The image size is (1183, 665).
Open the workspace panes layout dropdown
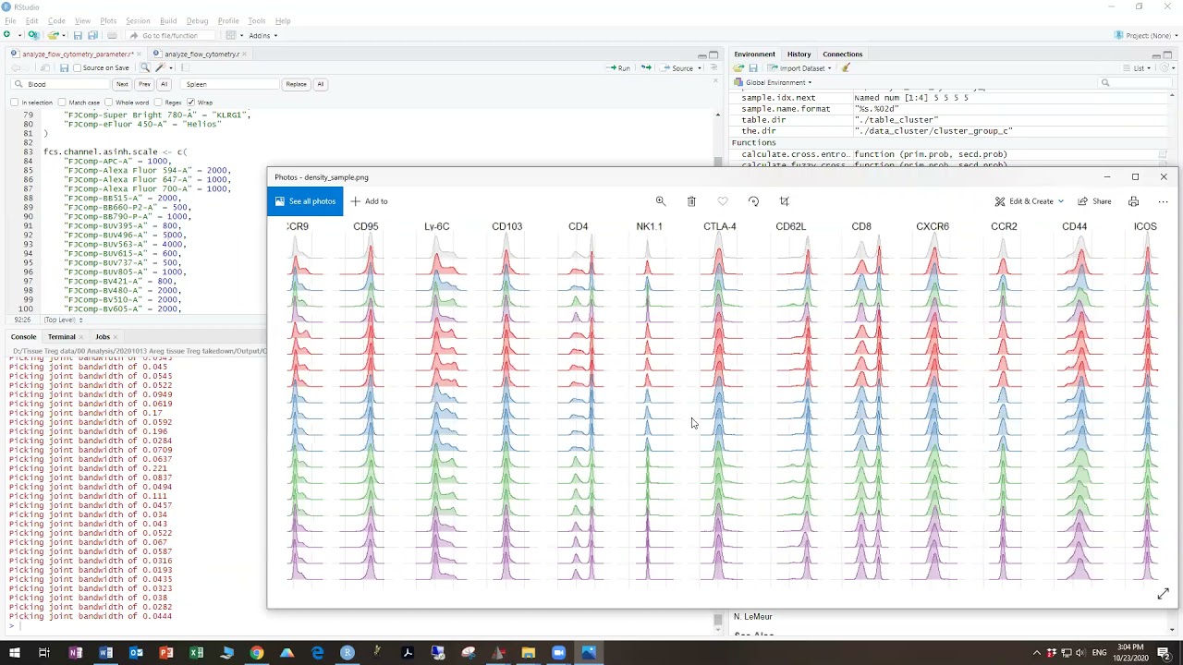pos(234,35)
